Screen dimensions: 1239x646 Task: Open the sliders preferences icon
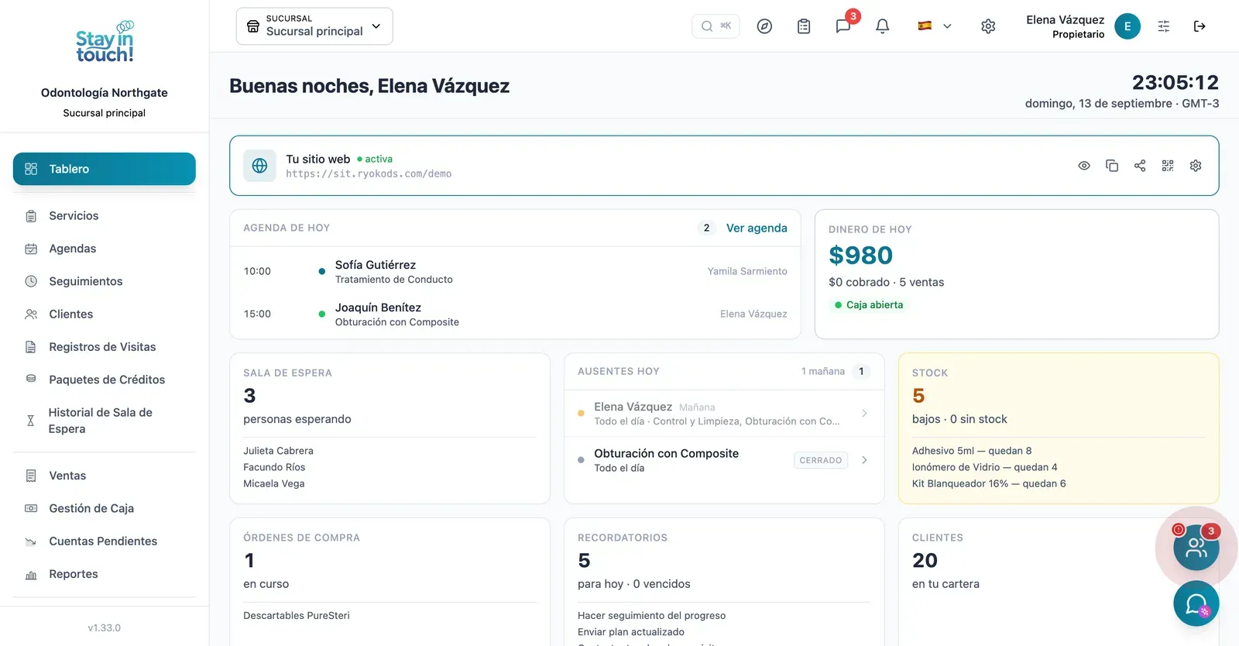[x=1164, y=26]
